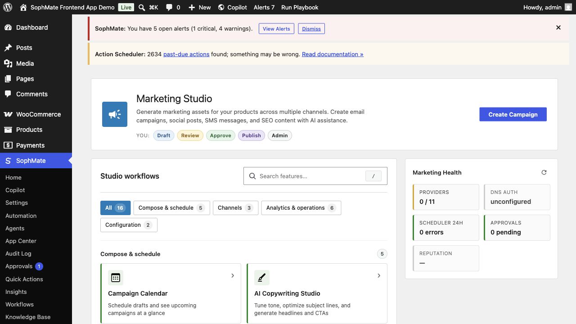The width and height of the screenshot is (576, 324).
Task: Open the site home icon in admin bar
Action: pos(23,7)
